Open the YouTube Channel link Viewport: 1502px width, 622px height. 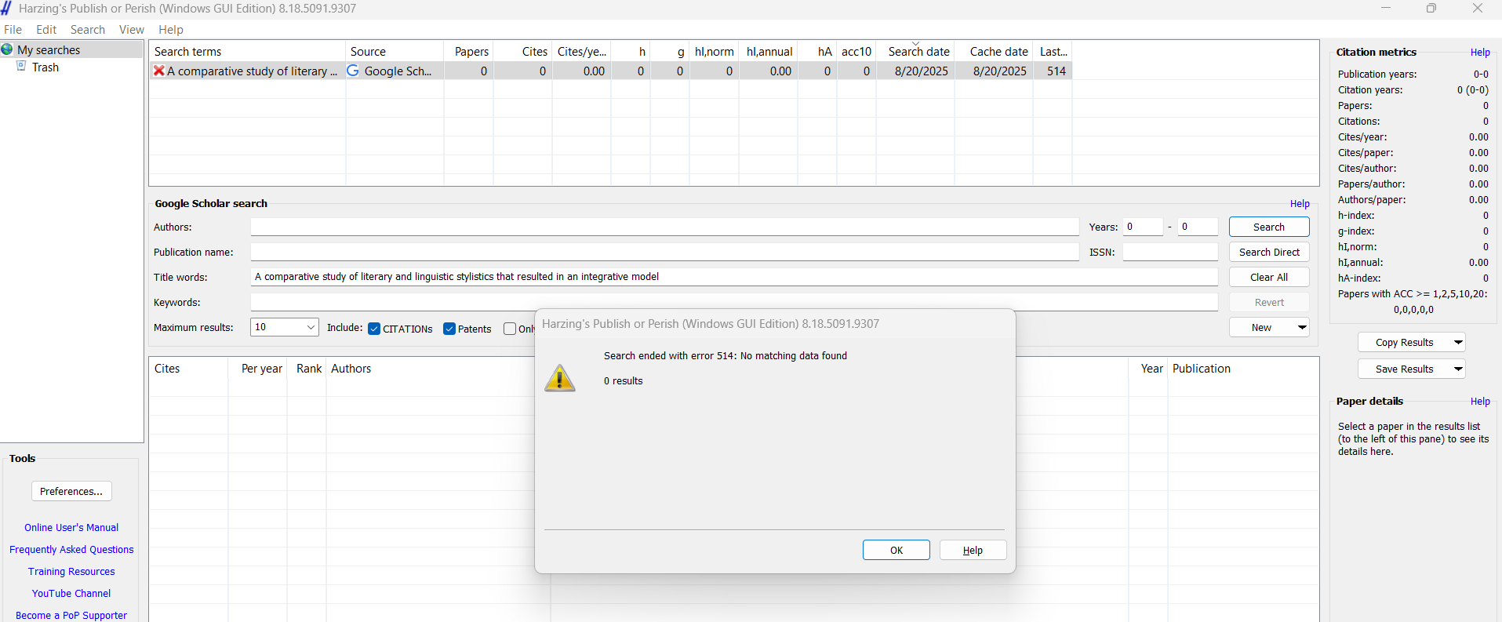click(71, 593)
